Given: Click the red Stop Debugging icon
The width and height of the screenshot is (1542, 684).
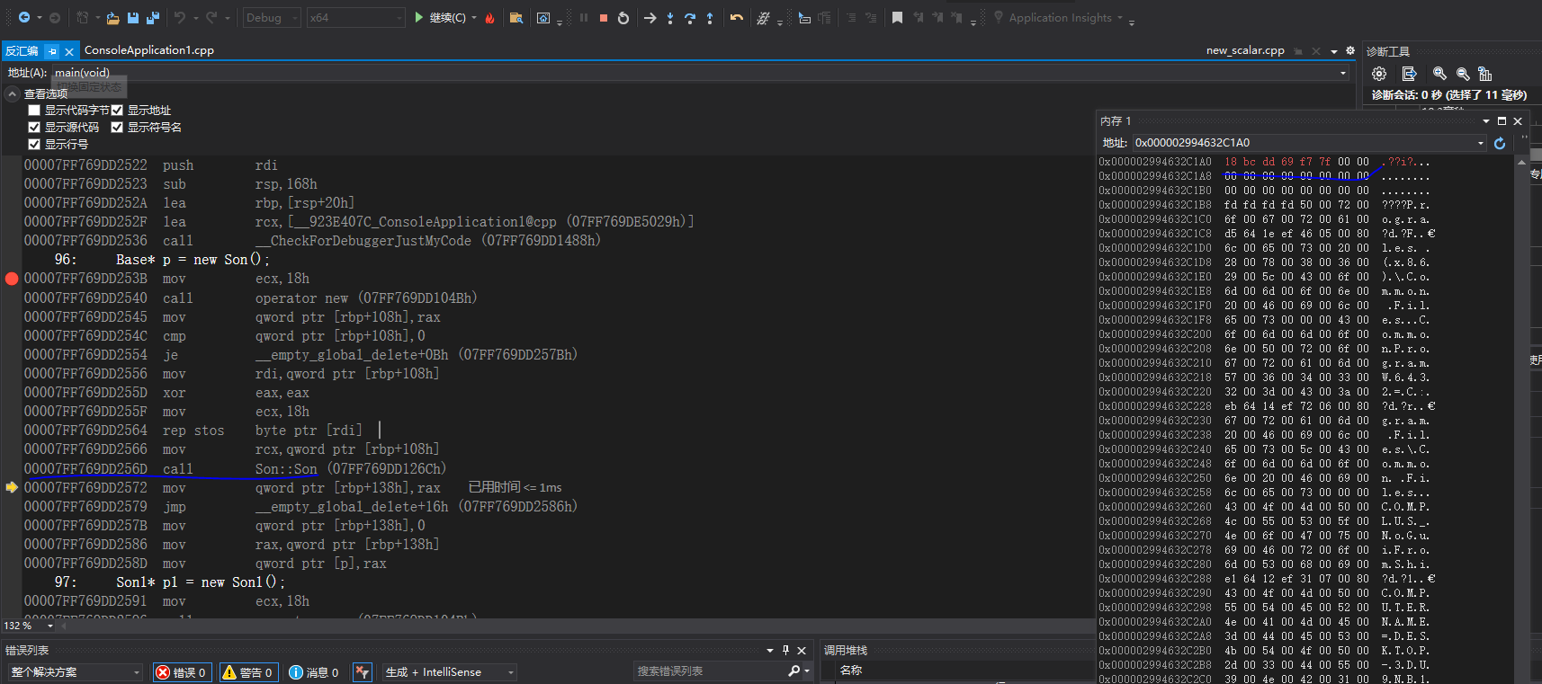Looking at the screenshot, I should pos(604,18).
